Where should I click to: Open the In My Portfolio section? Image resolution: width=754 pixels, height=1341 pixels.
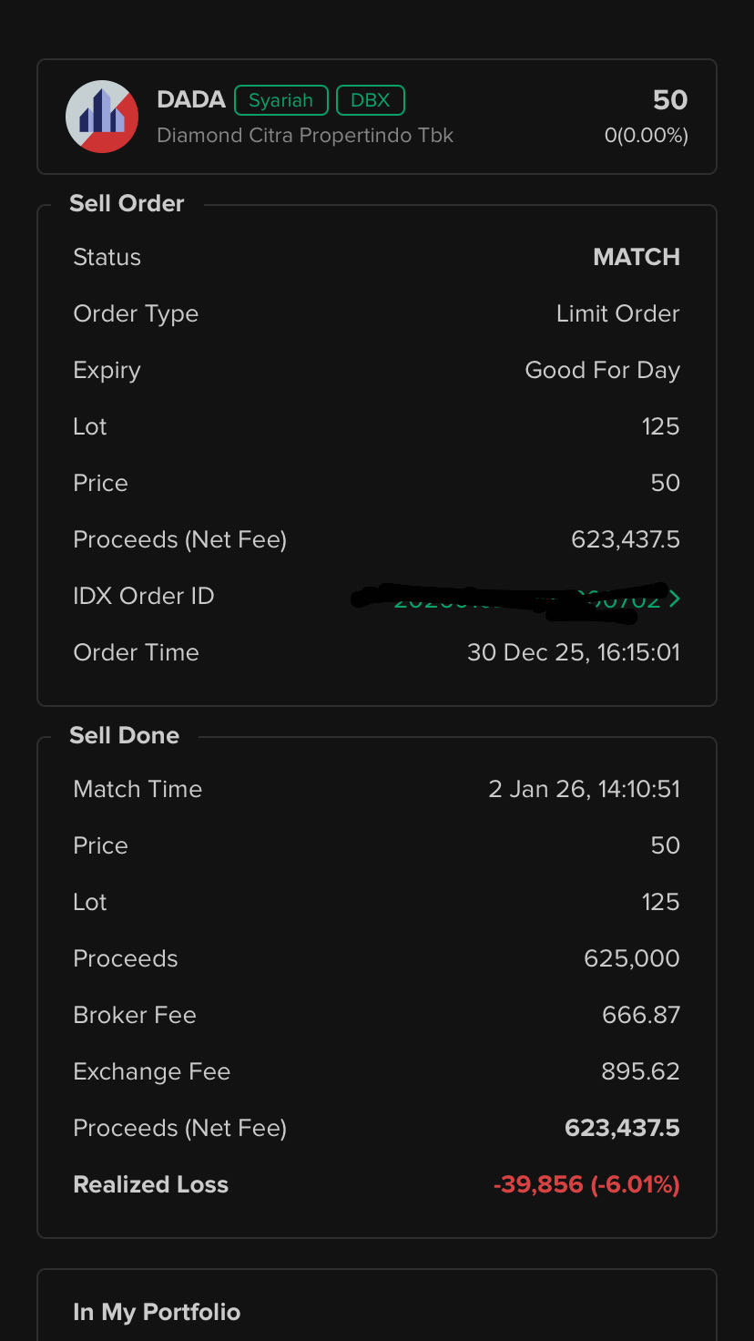click(157, 1312)
